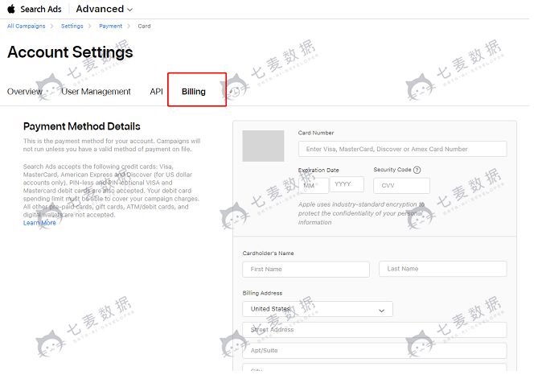Focus the Street Address field
Image resolution: width=542 pixels, height=379 pixels.
375,330
